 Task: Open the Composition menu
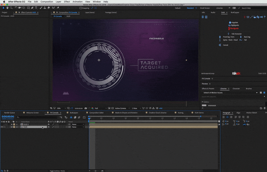(47, 1)
